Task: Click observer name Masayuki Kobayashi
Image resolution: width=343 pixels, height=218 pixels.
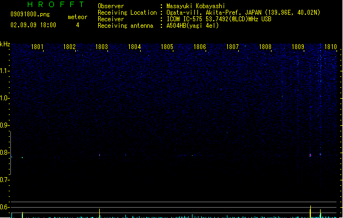Action: tap(196, 6)
